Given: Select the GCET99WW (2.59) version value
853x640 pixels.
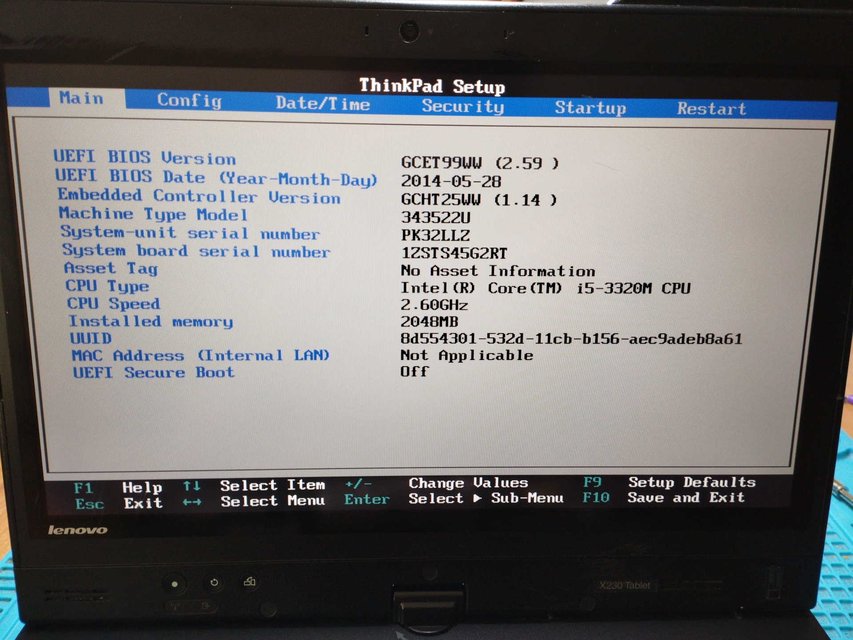Looking at the screenshot, I should [x=480, y=163].
